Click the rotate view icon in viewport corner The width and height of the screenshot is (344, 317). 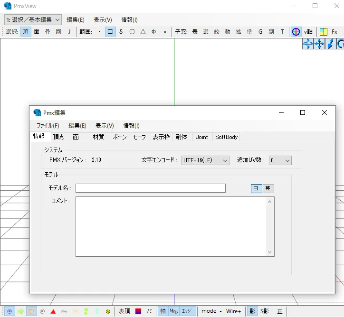[x=340, y=44]
